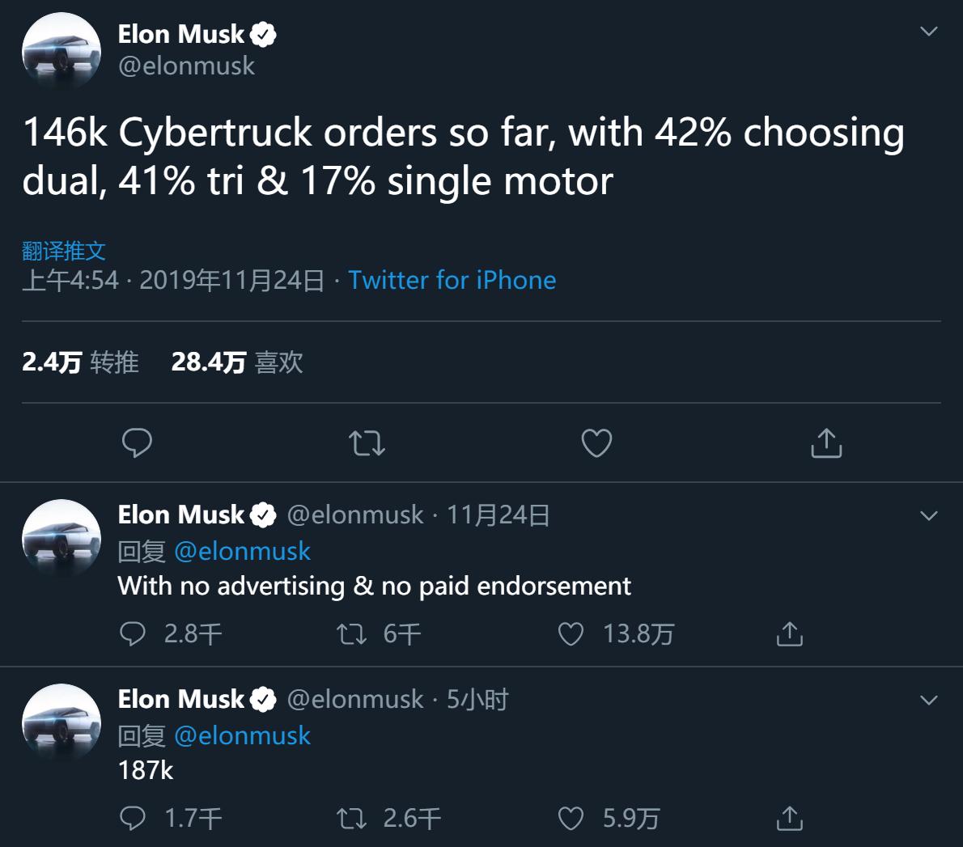Screen dimensions: 963x847
Task: Reply to the '187k' tweet
Action: click(133, 818)
